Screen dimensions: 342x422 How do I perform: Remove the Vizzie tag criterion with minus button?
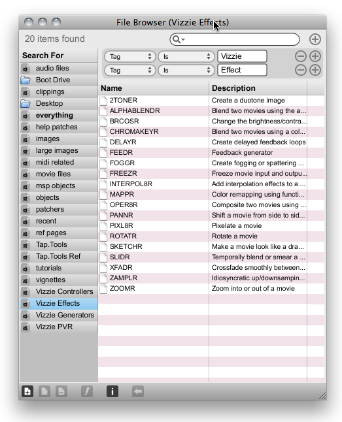[x=301, y=57]
